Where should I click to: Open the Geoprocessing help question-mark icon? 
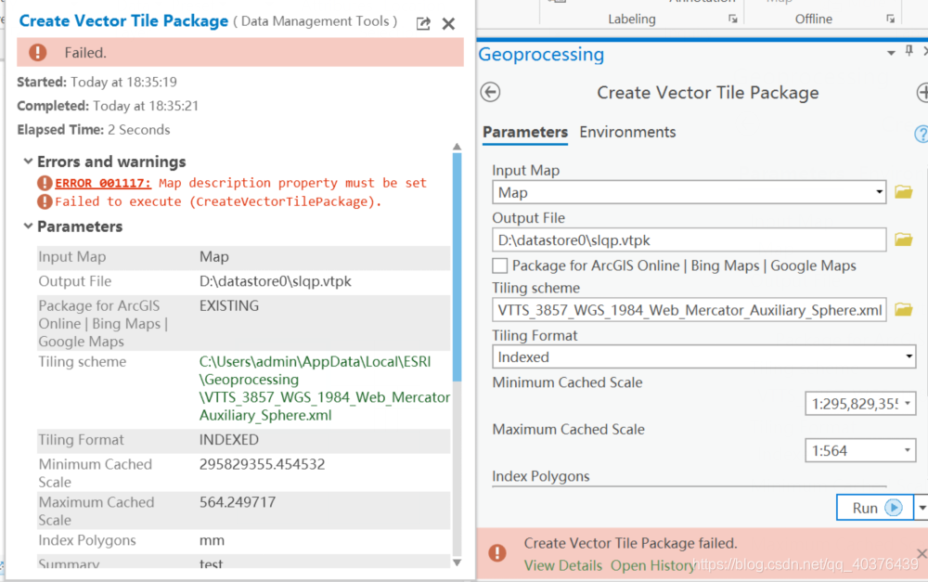pyautogui.click(x=922, y=134)
